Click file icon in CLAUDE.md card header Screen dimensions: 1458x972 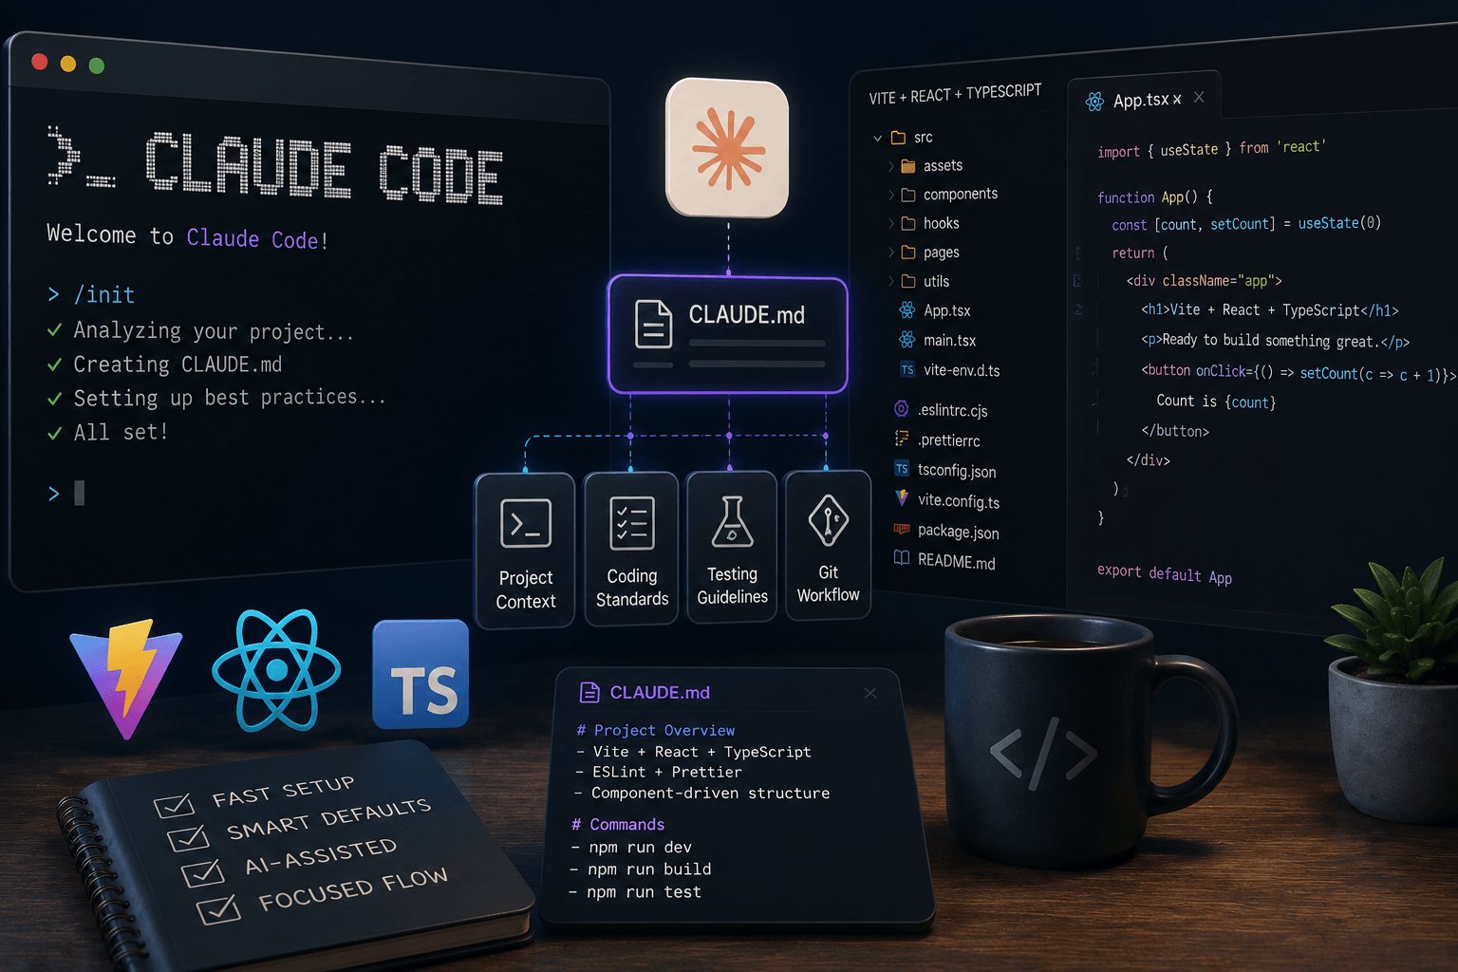(x=589, y=693)
